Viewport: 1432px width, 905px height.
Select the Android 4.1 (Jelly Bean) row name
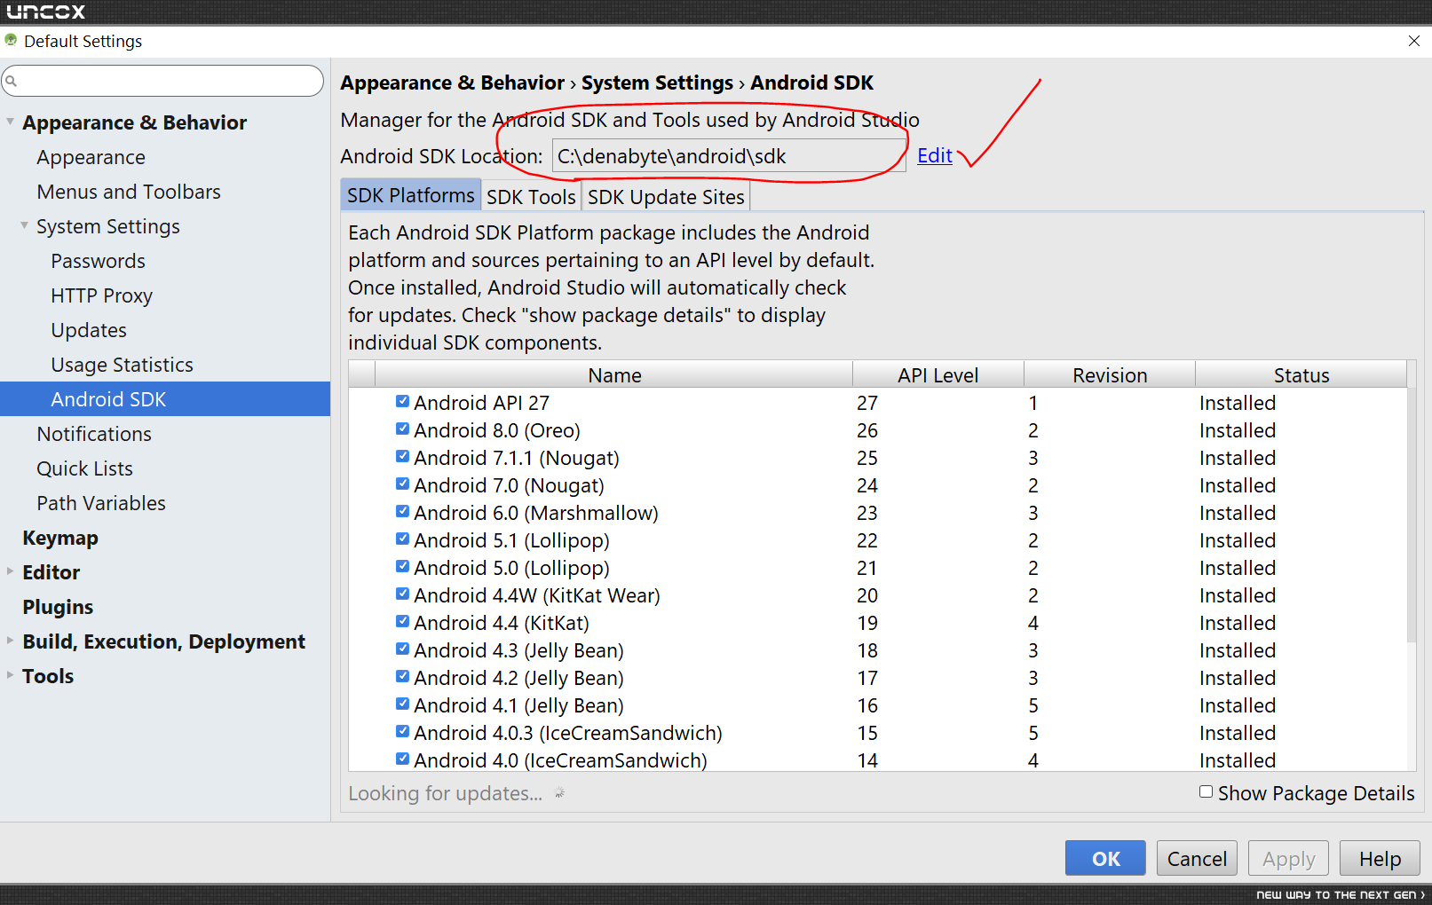pyautogui.click(x=518, y=705)
